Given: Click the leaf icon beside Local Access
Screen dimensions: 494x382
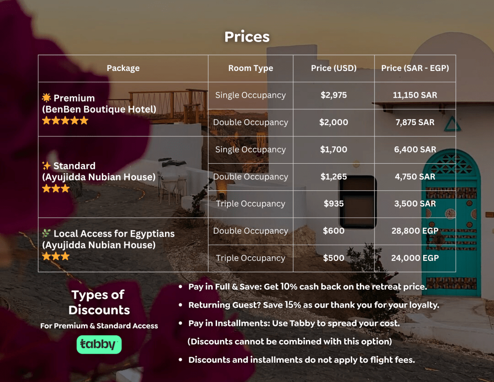Looking at the screenshot, I should [47, 233].
